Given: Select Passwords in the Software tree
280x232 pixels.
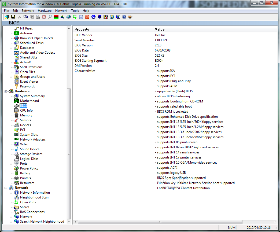Looking at the screenshot, I should [x=27, y=86].
